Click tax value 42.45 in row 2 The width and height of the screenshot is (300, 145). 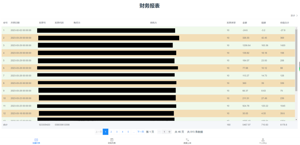tap(264, 38)
